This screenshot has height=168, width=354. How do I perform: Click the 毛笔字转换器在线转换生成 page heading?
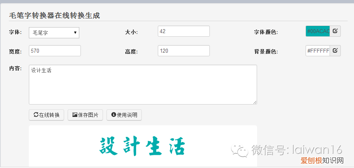tap(54, 16)
